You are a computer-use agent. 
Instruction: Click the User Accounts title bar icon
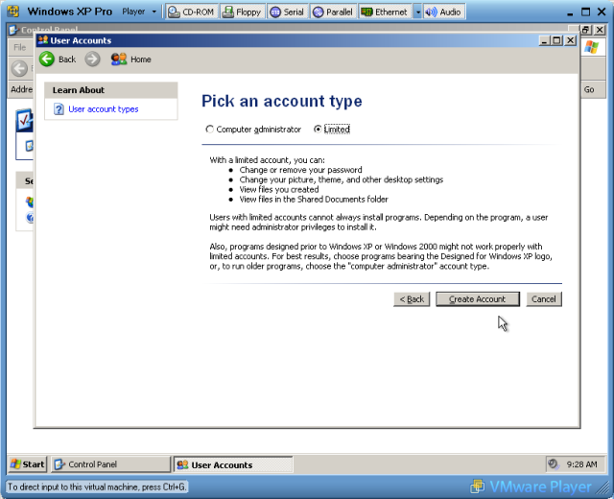point(43,40)
